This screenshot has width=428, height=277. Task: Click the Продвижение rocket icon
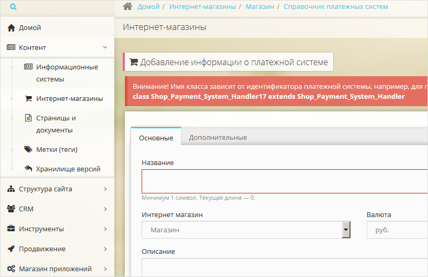point(11,249)
